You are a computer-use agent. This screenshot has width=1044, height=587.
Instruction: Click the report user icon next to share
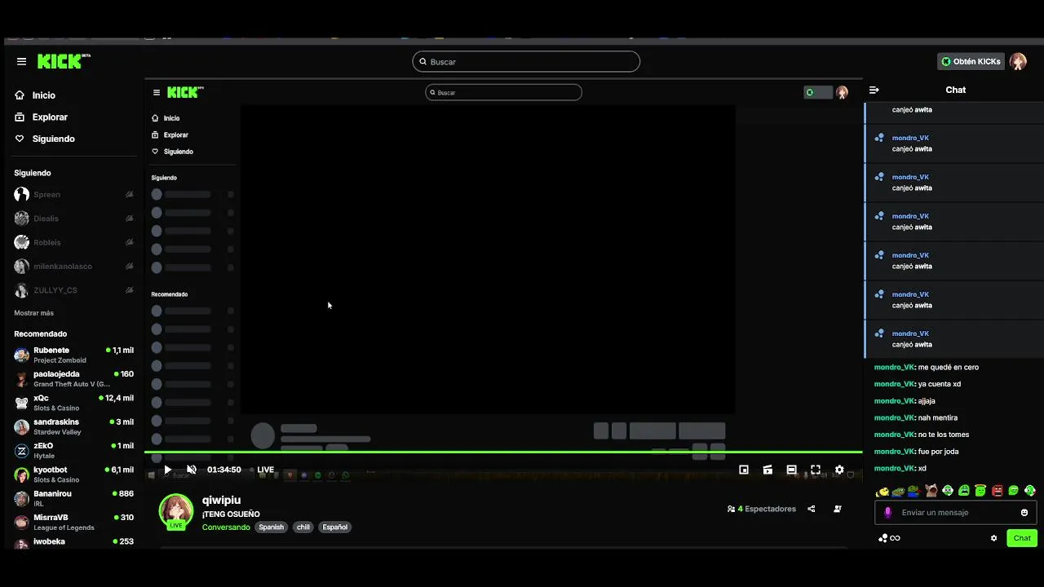[x=838, y=509]
